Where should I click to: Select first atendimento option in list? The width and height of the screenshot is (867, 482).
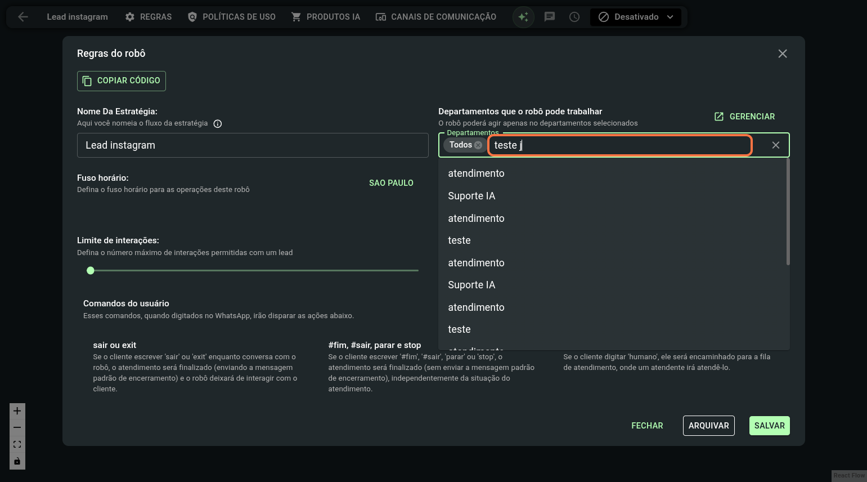coord(476,173)
